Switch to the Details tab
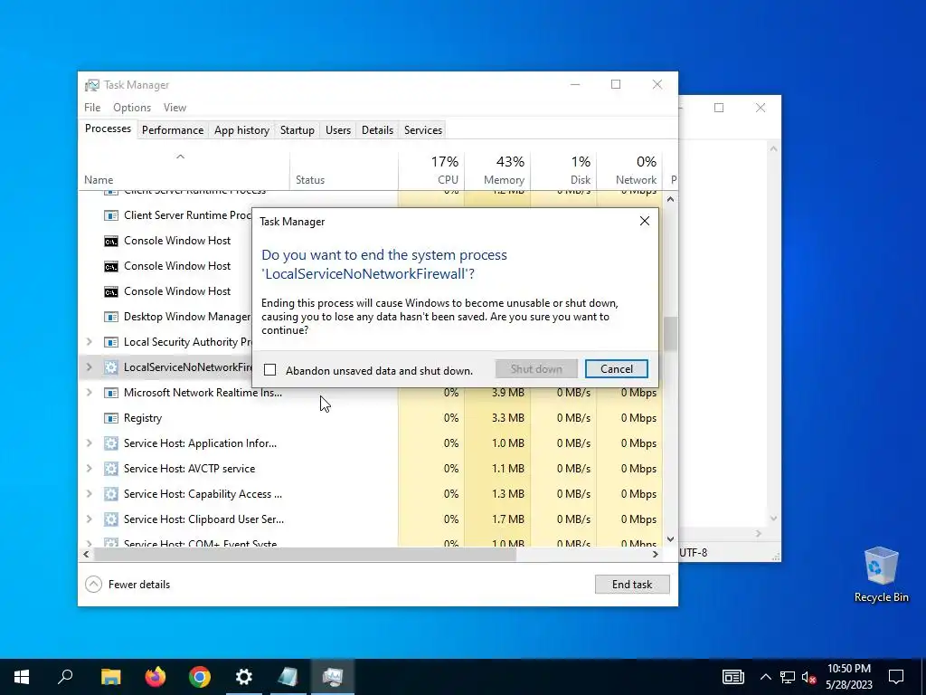The height and width of the screenshot is (695, 926). pyautogui.click(x=377, y=130)
